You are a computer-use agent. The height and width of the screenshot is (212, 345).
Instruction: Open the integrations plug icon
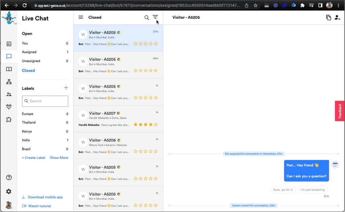[9, 107]
